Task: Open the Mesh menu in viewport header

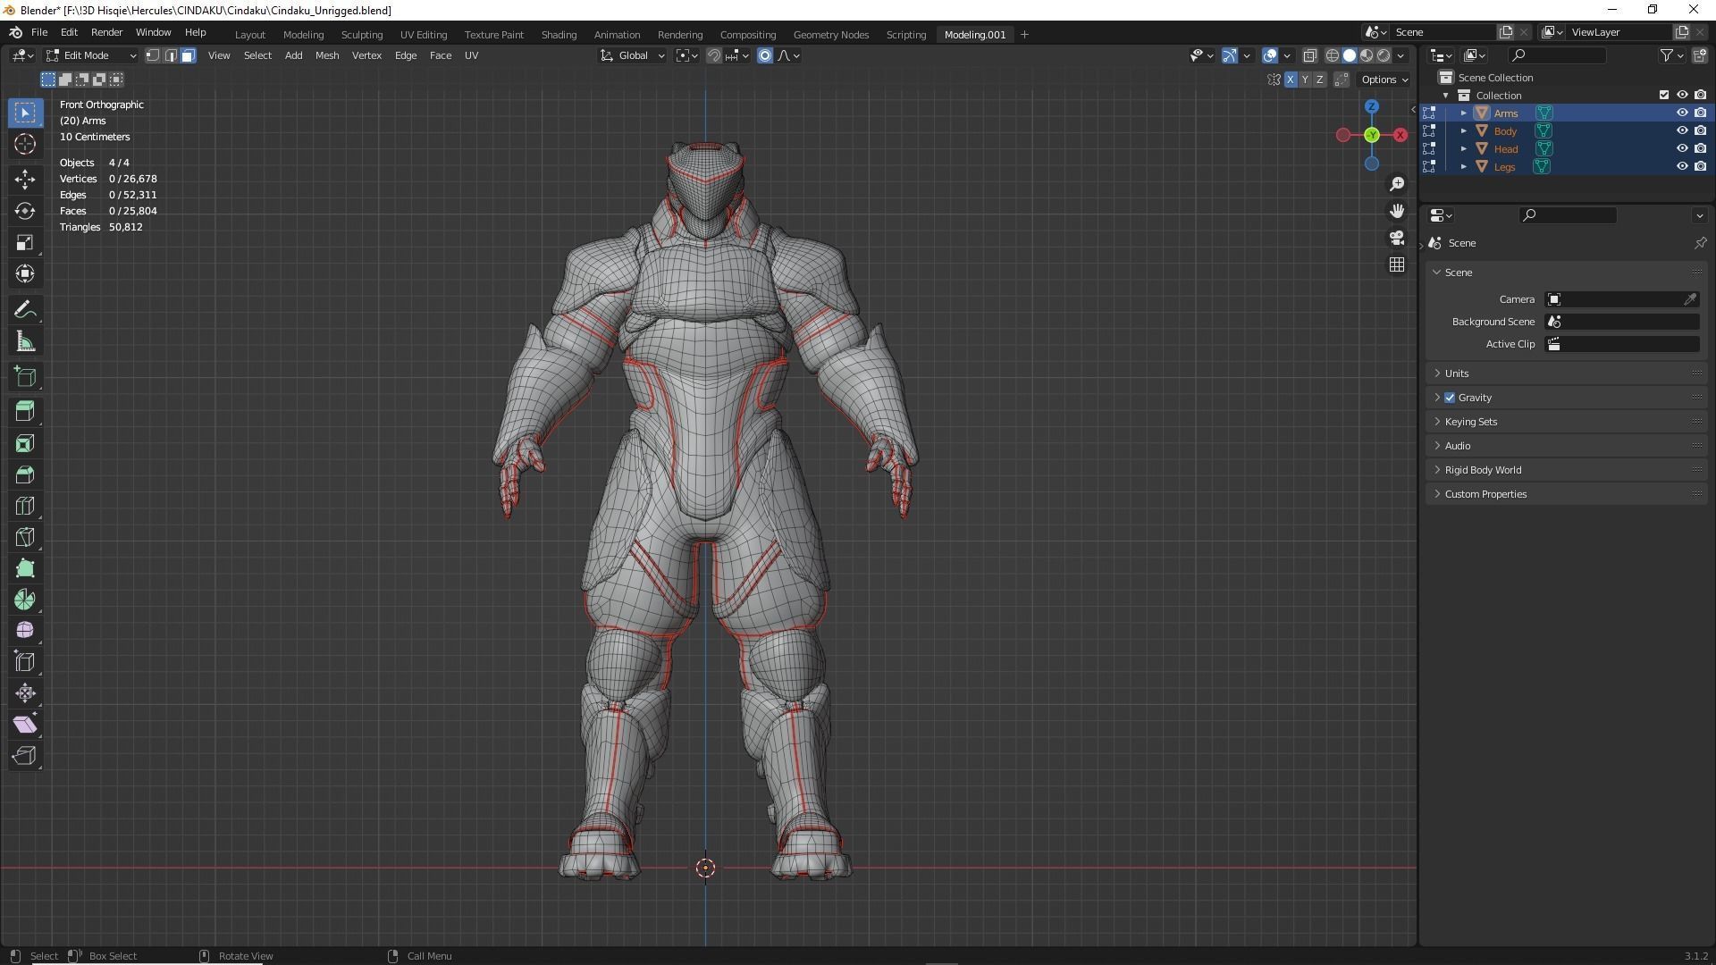Action: coord(327,55)
